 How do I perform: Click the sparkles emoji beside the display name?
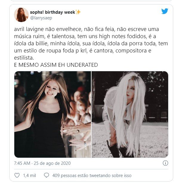(78, 12)
